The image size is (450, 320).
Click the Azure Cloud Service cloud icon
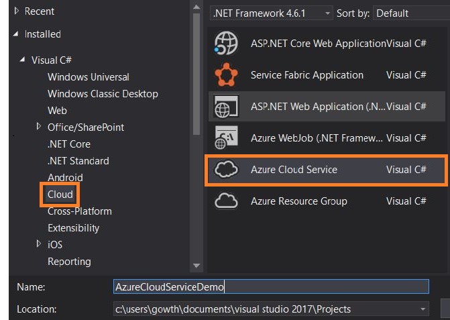pos(225,170)
